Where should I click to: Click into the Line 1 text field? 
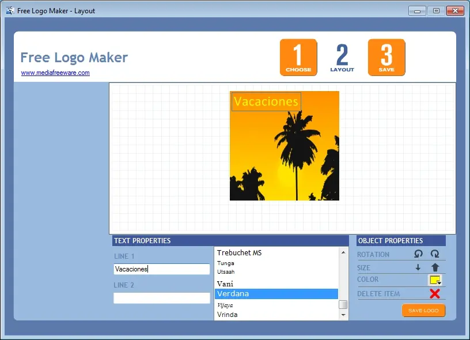[161, 269]
